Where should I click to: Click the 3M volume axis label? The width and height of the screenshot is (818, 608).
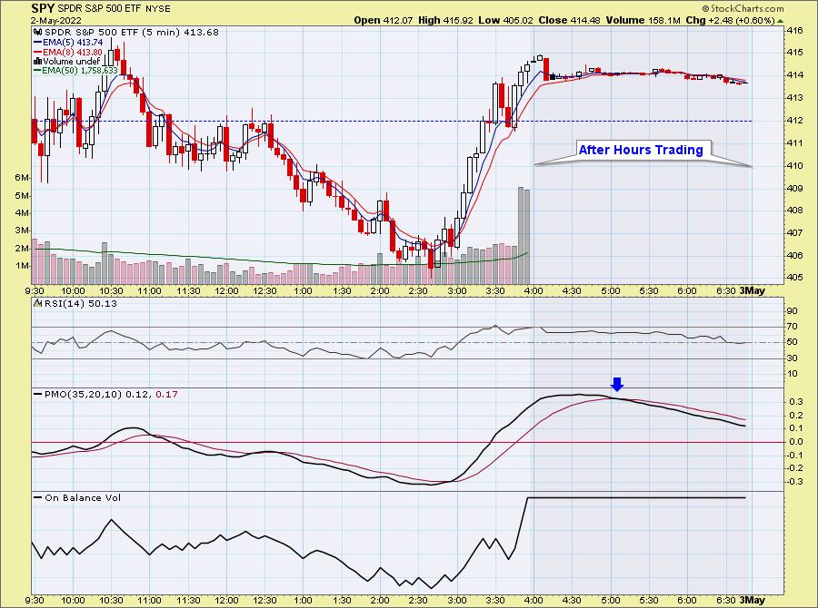click(x=22, y=230)
